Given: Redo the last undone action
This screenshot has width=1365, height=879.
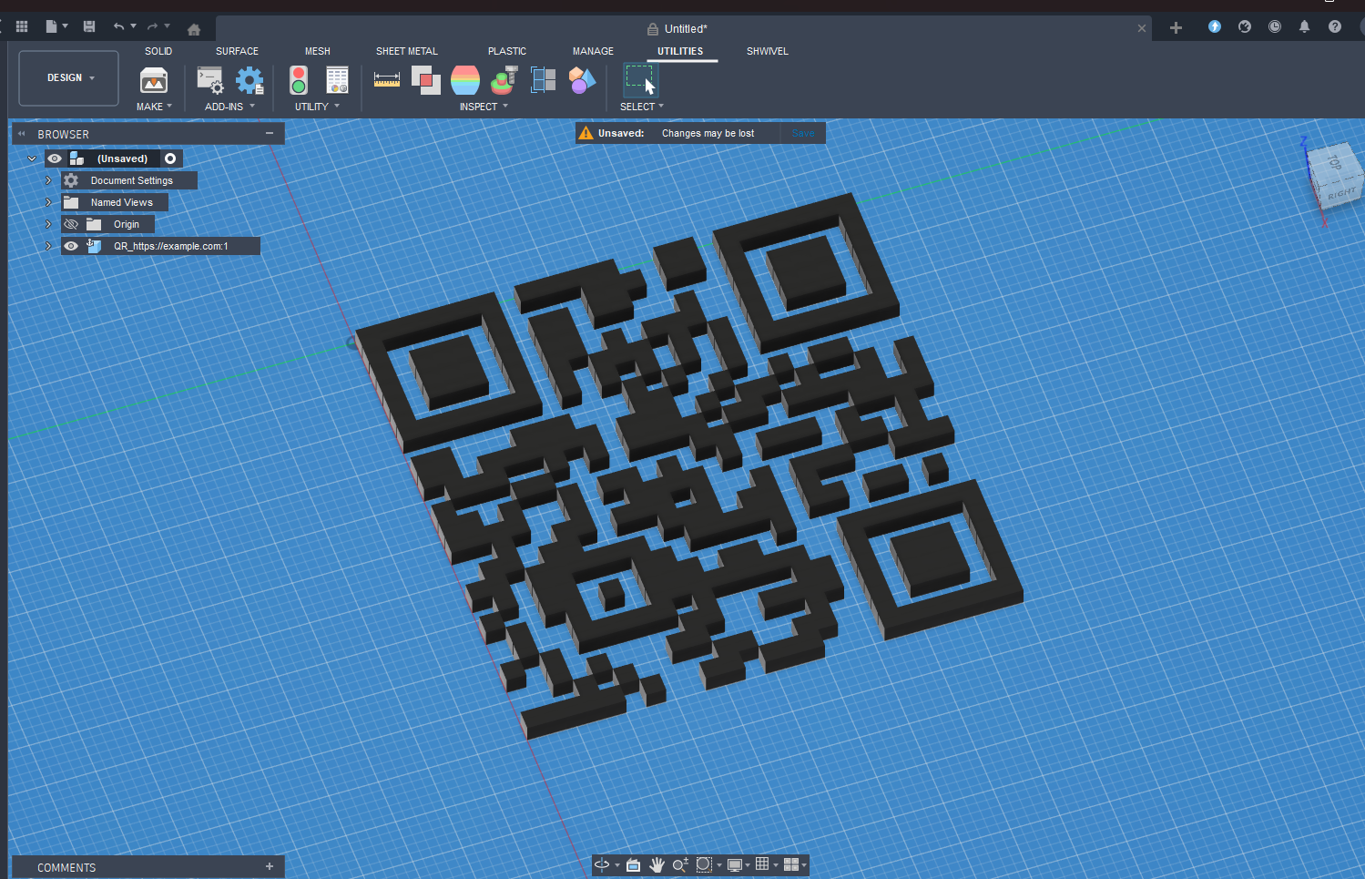Looking at the screenshot, I should (x=153, y=27).
